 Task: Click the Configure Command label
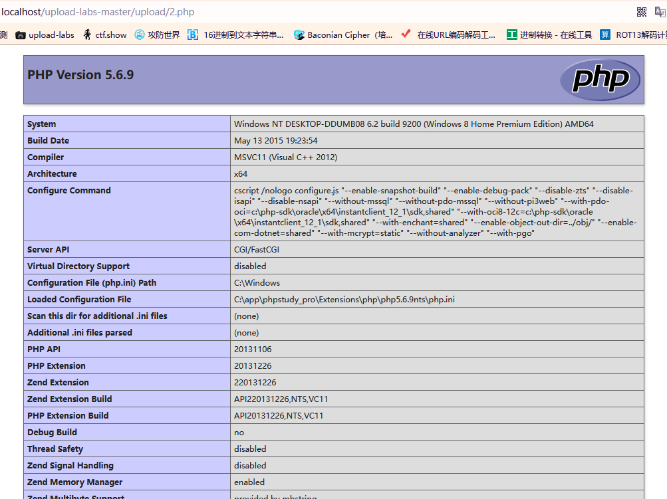click(69, 191)
